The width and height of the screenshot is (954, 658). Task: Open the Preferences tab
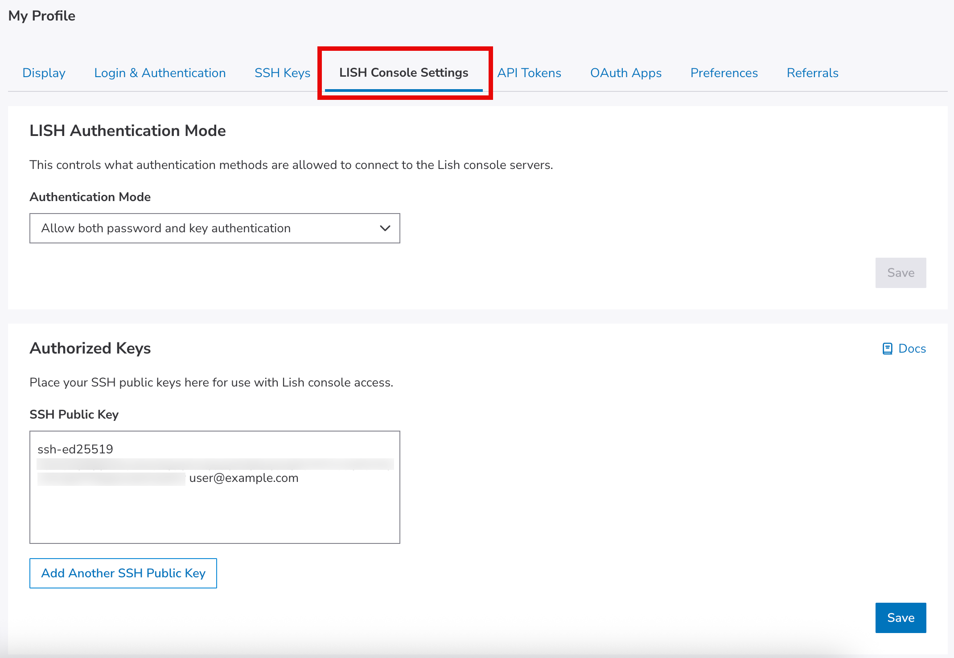[x=724, y=73]
